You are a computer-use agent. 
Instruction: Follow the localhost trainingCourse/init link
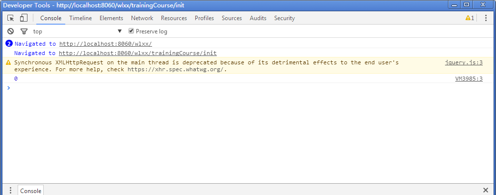click(x=137, y=53)
